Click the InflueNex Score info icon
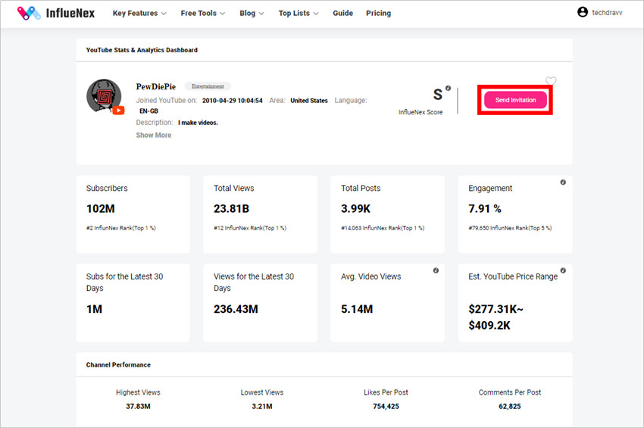The width and height of the screenshot is (644, 428). [x=448, y=88]
